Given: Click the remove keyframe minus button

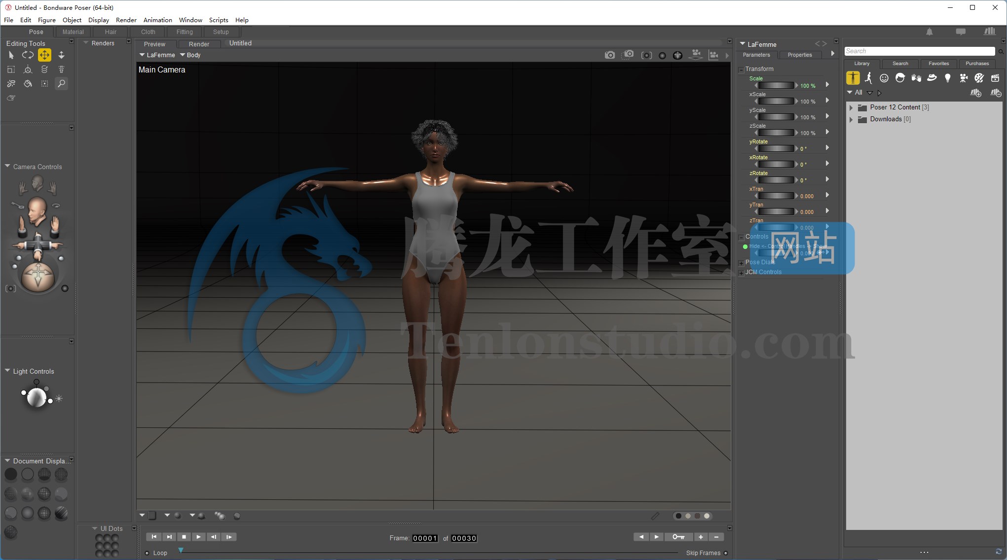Looking at the screenshot, I should point(716,537).
